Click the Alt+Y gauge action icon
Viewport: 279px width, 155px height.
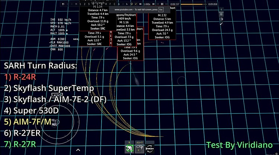coord(139,148)
